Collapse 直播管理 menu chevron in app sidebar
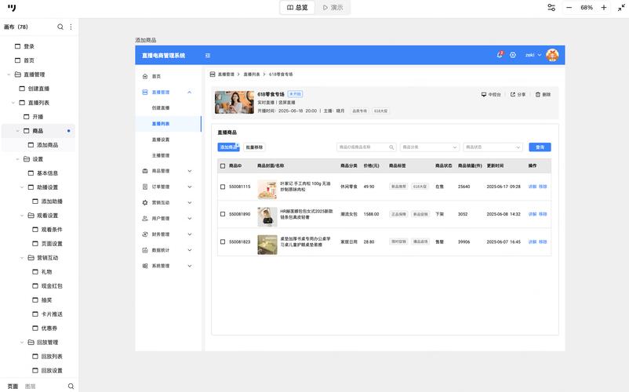Viewport: 629px width, 392px height. (189, 93)
